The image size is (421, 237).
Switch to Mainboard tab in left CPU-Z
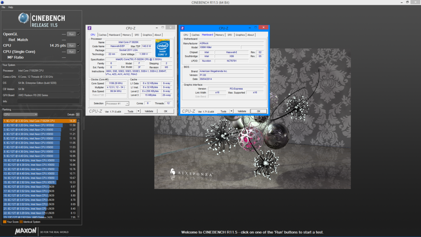pos(114,35)
